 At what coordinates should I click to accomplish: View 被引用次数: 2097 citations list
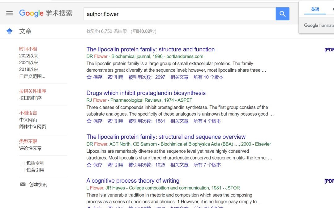click(x=147, y=77)
